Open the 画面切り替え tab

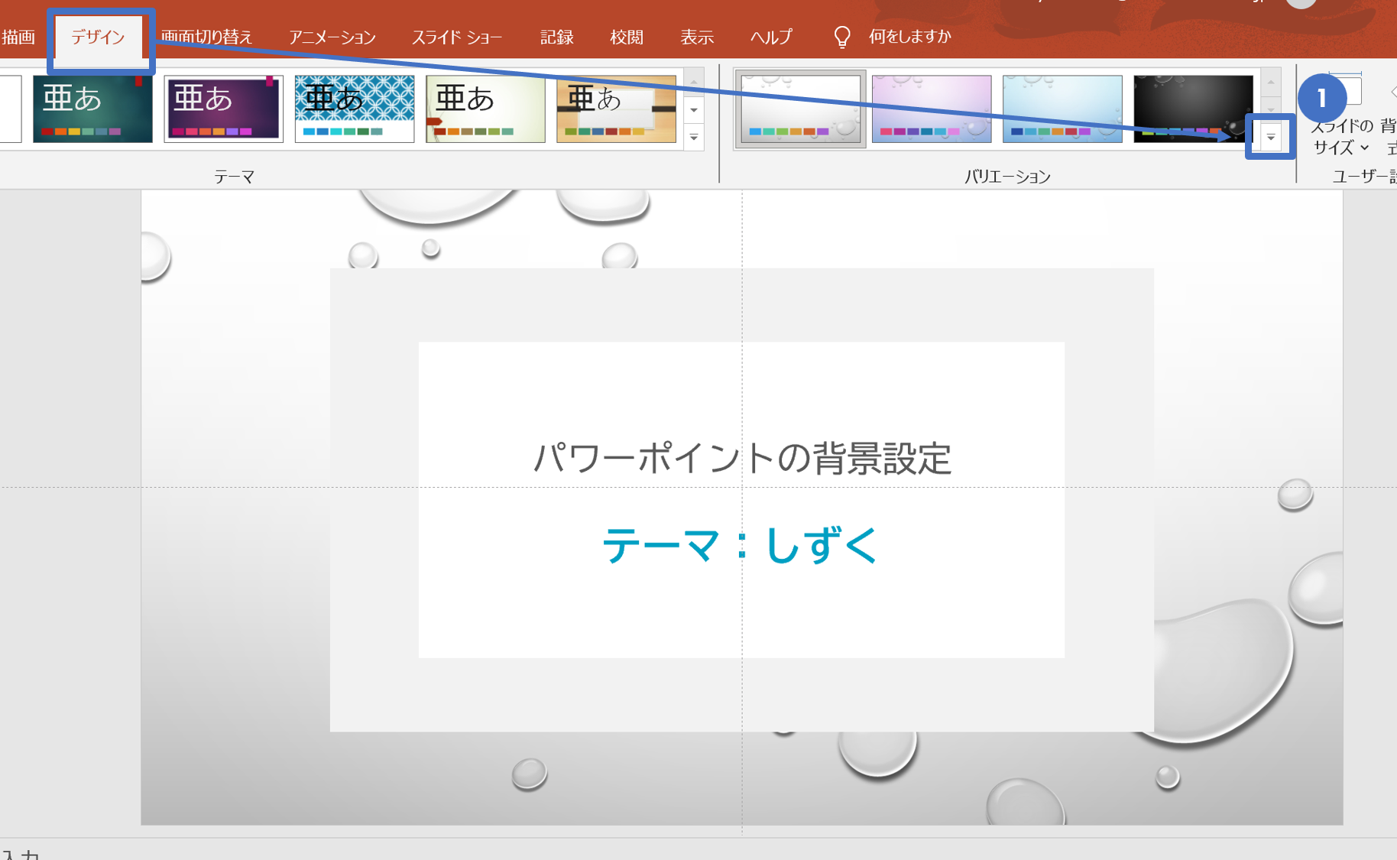point(206,37)
